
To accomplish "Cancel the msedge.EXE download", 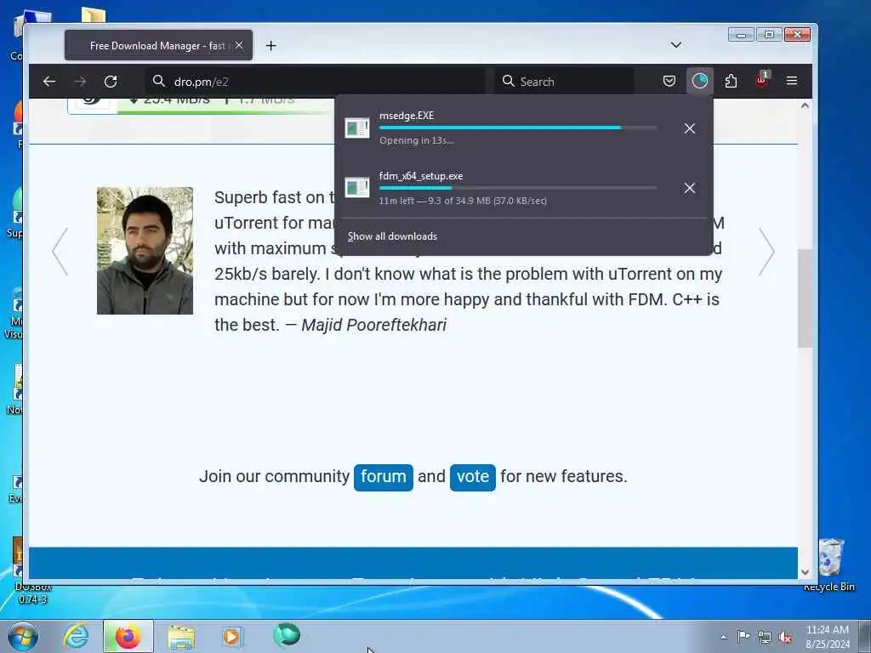I will click(690, 128).
